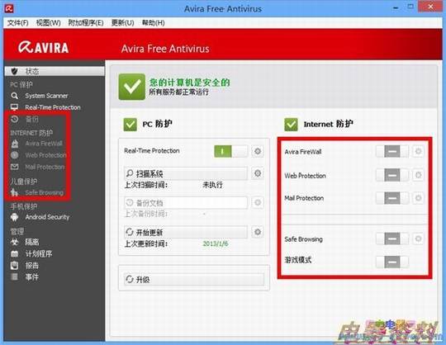Toggle the 游戏模式 switch

392,262
